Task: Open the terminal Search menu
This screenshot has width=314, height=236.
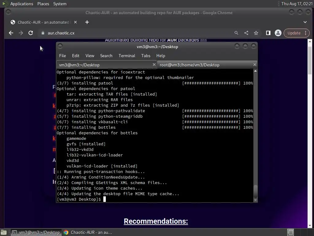Action: point(106,56)
